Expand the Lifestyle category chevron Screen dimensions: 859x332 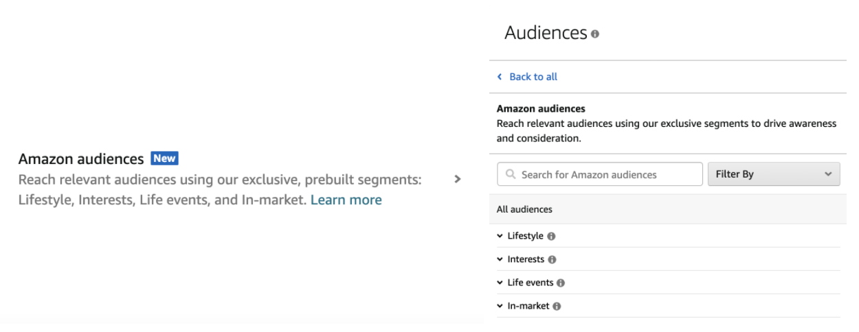[500, 236]
